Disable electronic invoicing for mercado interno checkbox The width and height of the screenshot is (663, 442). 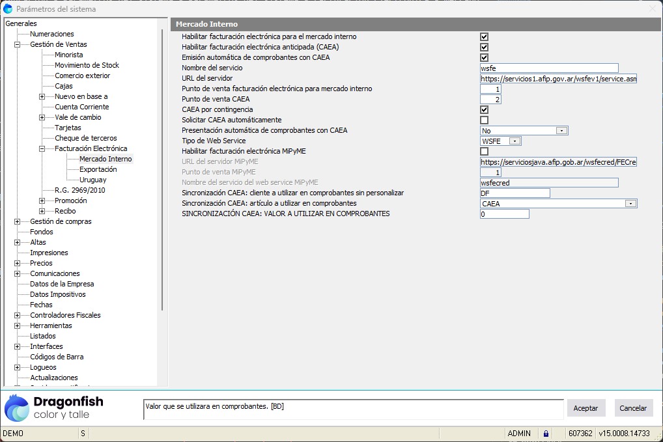pyautogui.click(x=484, y=37)
